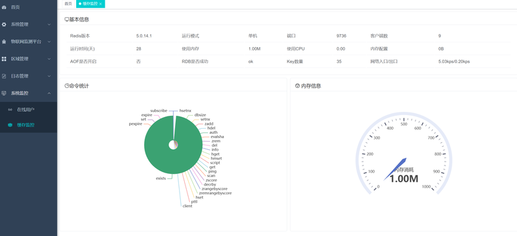Expand the 物联网监测平台 menu chevron

(x=49, y=41)
